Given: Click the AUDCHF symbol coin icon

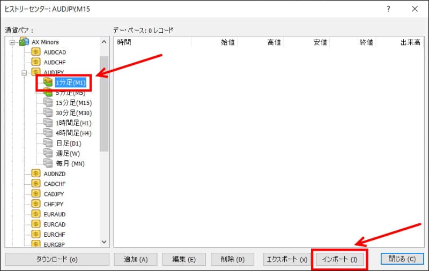Looking at the screenshot, I should pos(36,62).
